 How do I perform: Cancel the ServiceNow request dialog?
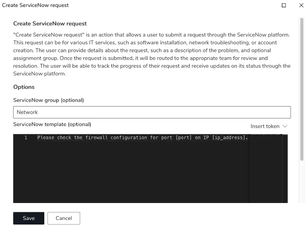[x=64, y=218]
